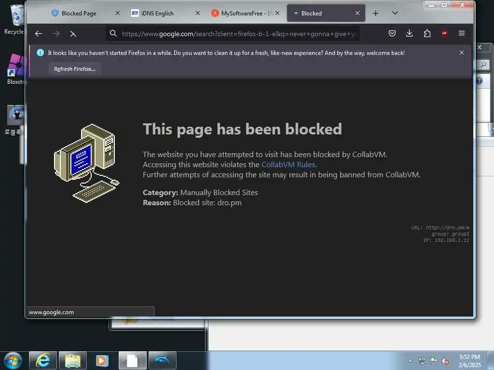Open Windows Explorer folder in taskbar

[73, 360]
